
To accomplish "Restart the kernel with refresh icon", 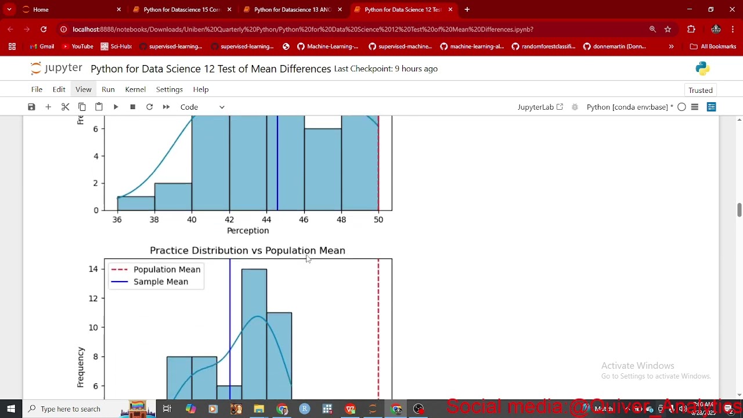I will [149, 107].
